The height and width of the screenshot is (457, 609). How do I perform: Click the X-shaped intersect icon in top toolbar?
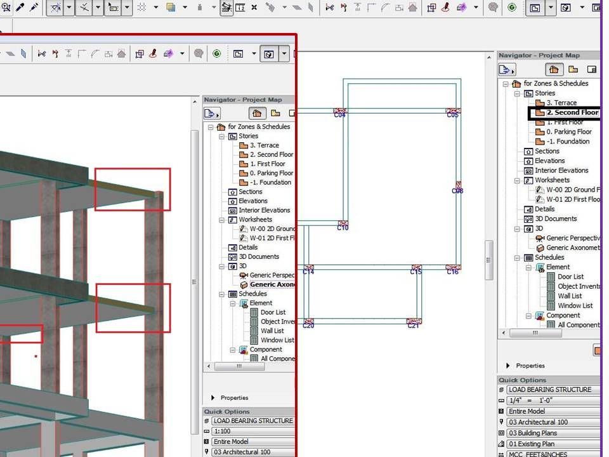254,8
